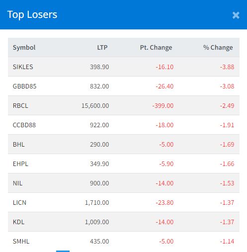Select the GBBD85 symbol

pos(24,86)
